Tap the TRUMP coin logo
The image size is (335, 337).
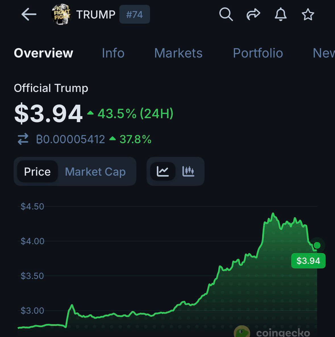pyautogui.click(x=61, y=14)
